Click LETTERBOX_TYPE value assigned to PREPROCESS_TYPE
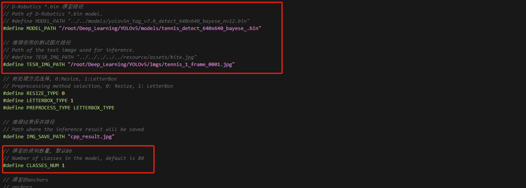Viewport: 526px width, 188px height. coord(94,108)
